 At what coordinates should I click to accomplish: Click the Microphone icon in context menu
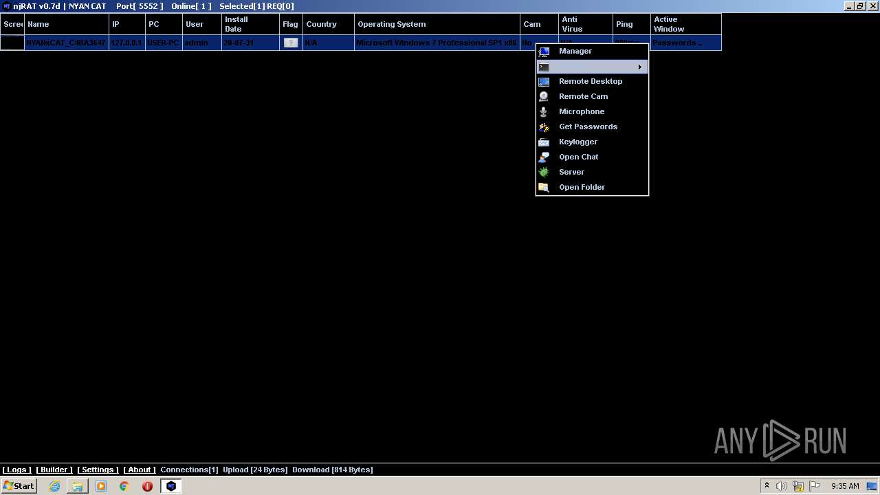point(544,111)
